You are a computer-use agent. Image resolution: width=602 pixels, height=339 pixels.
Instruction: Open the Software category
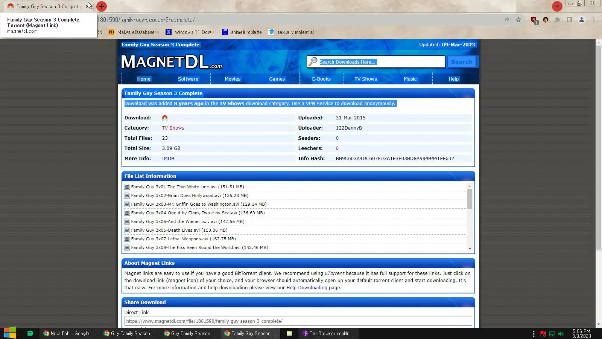pyautogui.click(x=188, y=79)
